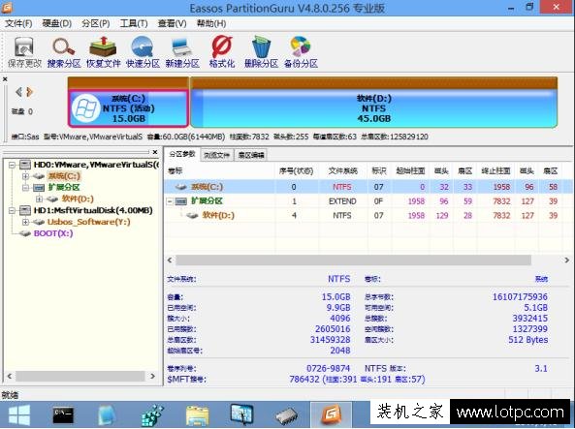The height and width of the screenshot is (429, 575).
Task: Click the tree panel scrollbar right arrow
Action: (153, 376)
